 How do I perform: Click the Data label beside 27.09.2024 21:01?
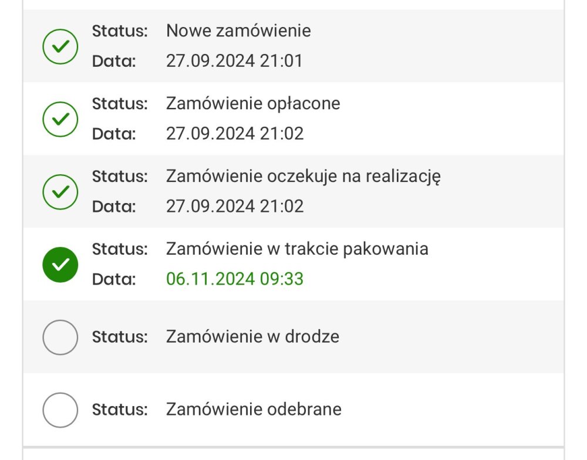(114, 61)
